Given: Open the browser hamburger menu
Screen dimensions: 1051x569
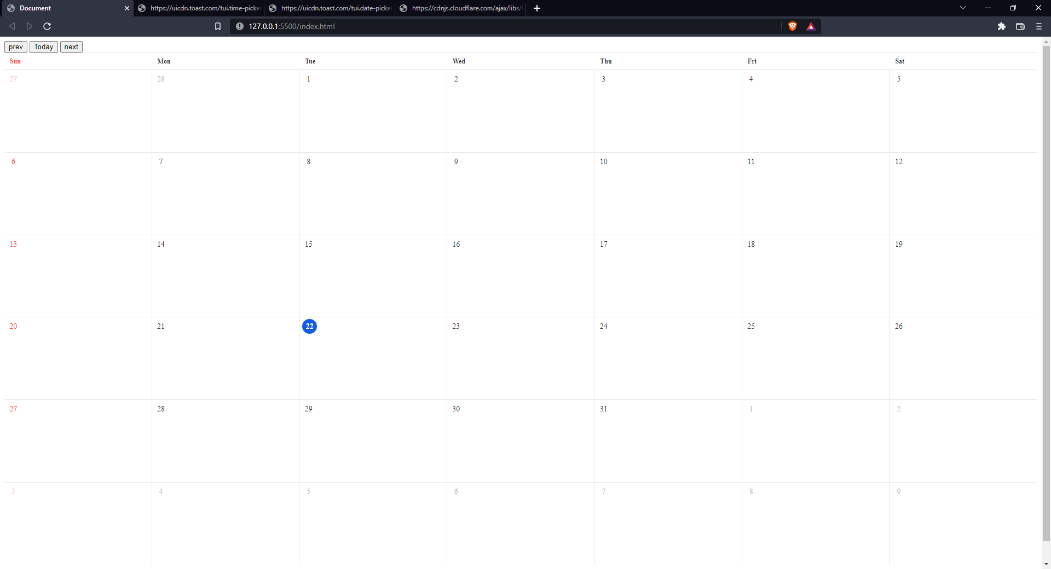Looking at the screenshot, I should (x=1038, y=26).
